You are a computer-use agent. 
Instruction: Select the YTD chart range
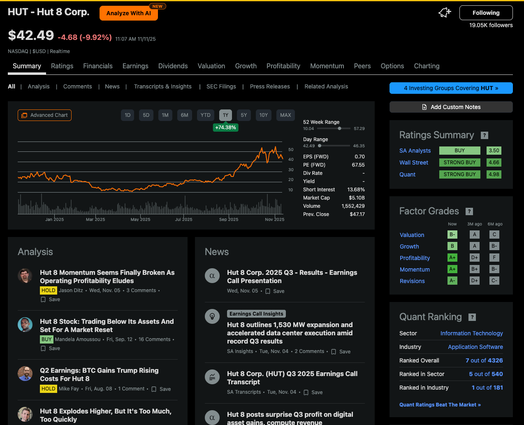point(206,115)
